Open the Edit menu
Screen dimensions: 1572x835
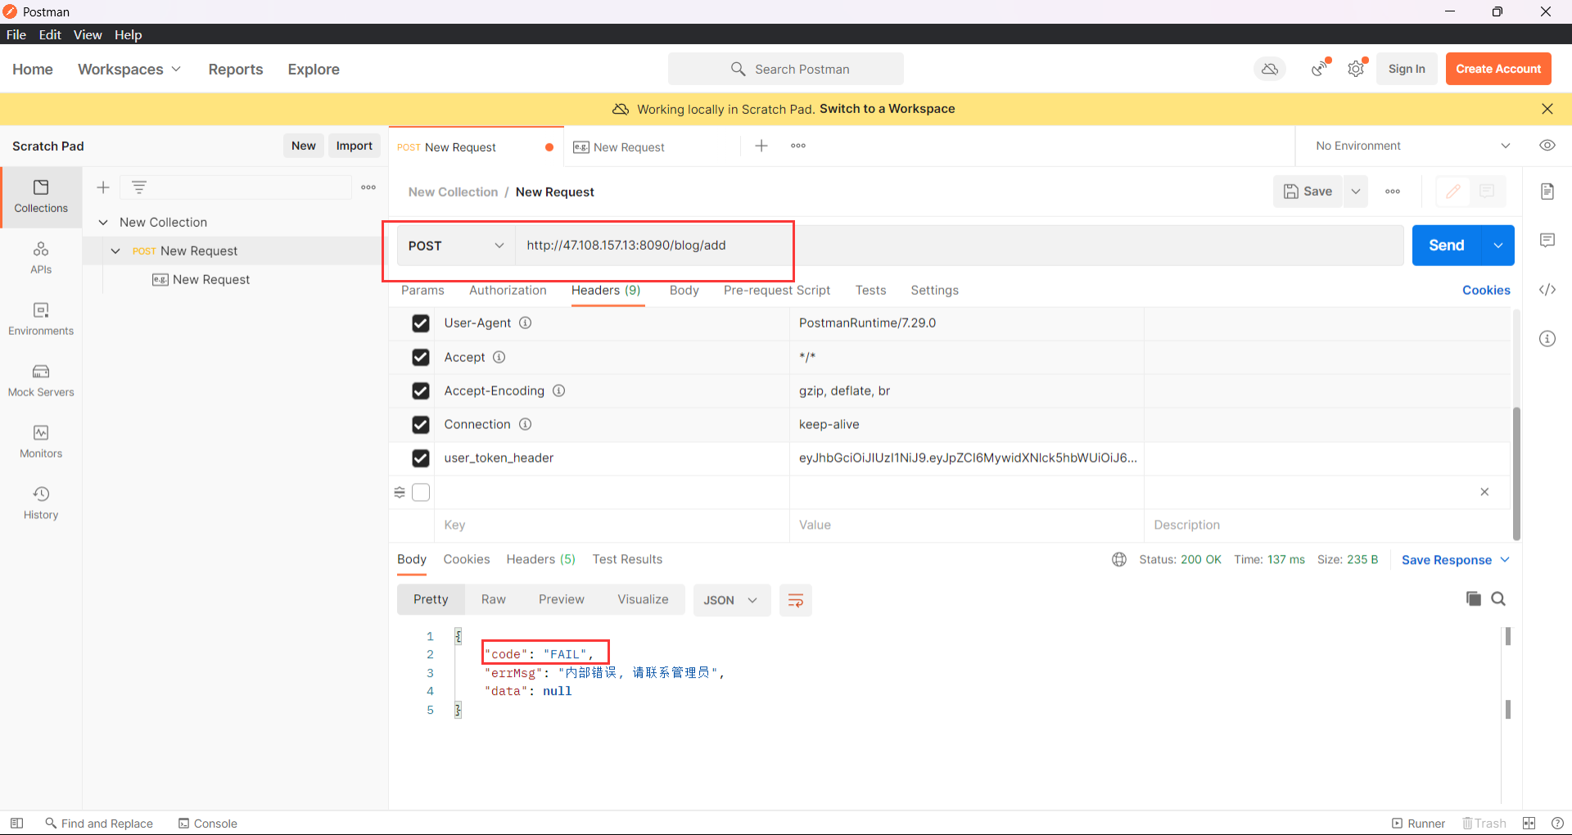click(x=50, y=34)
